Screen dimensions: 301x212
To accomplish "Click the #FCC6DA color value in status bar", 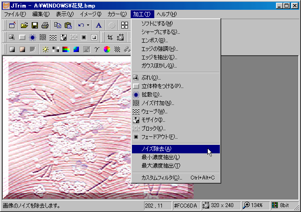I will [186, 205].
